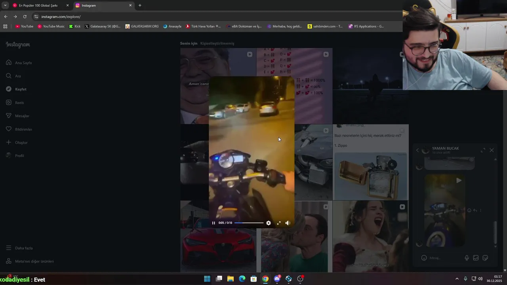
Task: Open the Zippo post thumbnail
Action: (x=370, y=162)
